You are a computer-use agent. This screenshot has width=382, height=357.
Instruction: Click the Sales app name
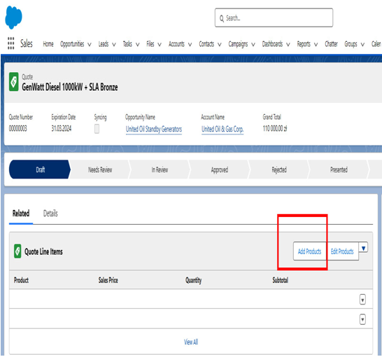(27, 43)
